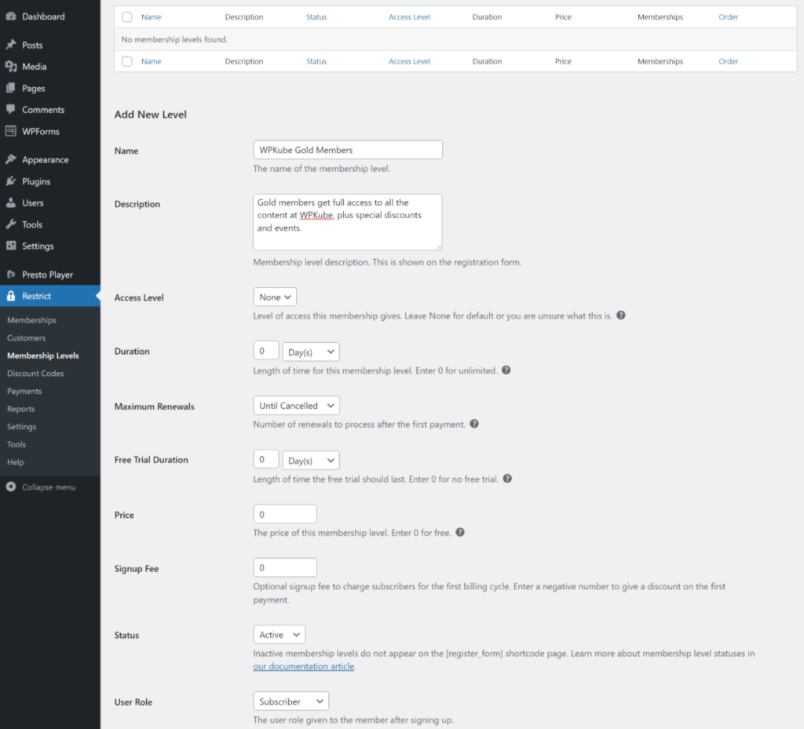Viewport: 804px width, 729px height.
Task: Click the Tools wrench icon
Action: 11,224
